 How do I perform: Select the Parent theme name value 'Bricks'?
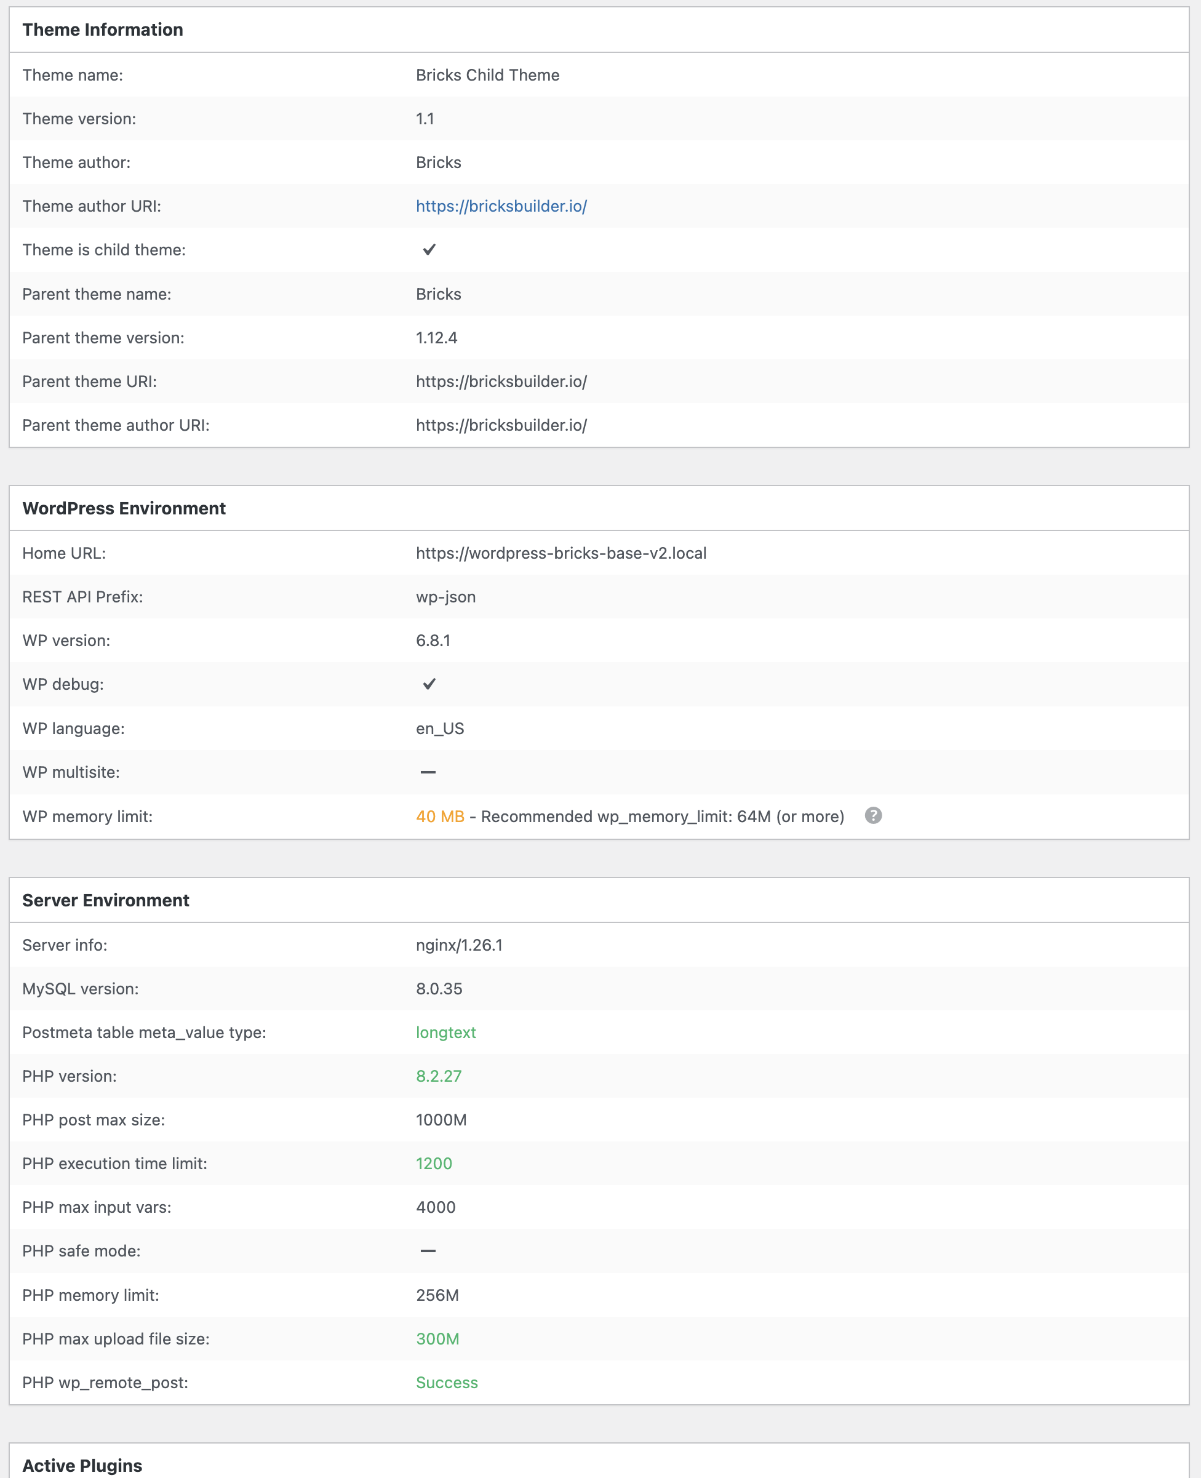click(x=439, y=294)
